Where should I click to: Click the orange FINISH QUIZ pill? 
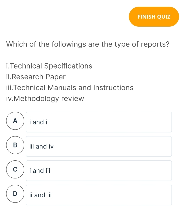tap(154, 17)
